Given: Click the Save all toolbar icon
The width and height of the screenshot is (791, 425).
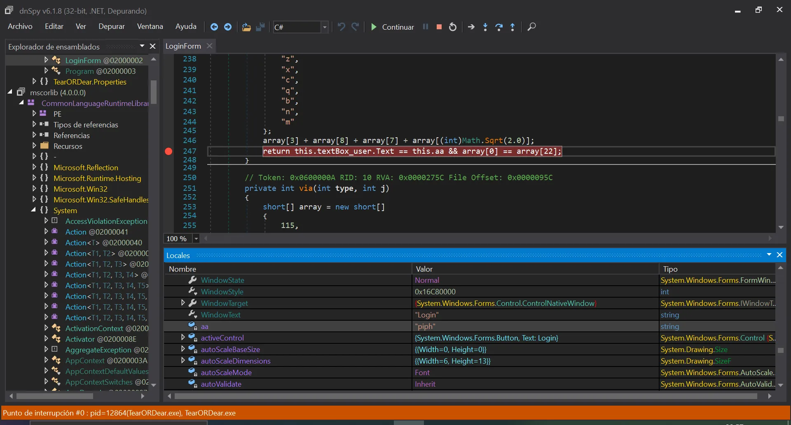Looking at the screenshot, I should tap(260, 27).
